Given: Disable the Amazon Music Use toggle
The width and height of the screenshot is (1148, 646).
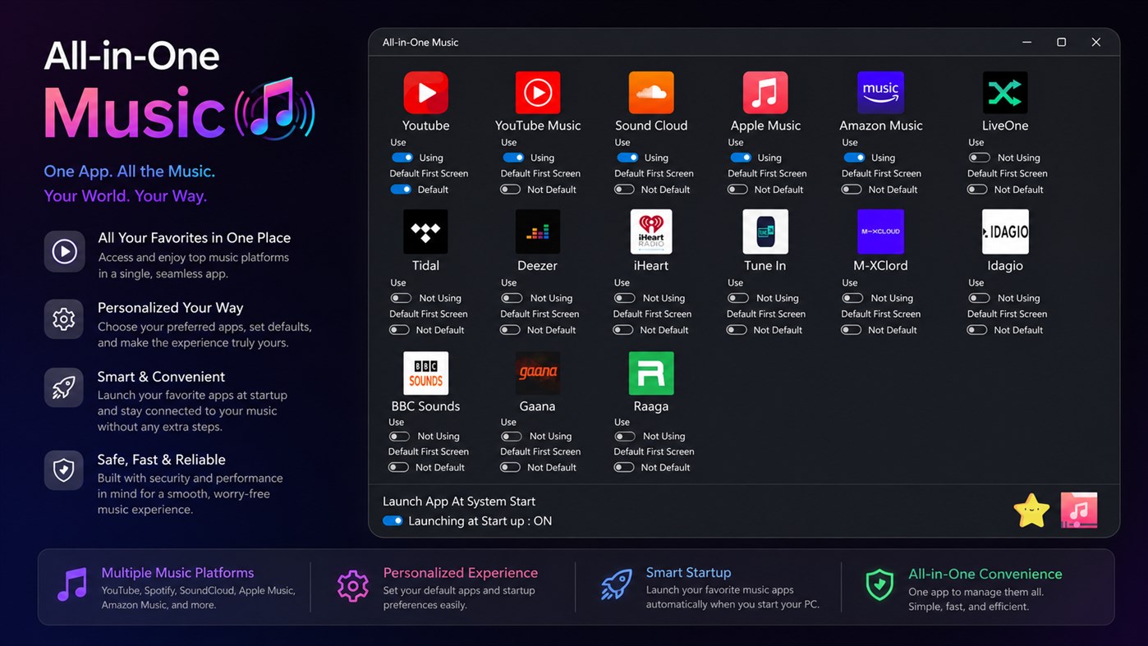Looking at the screenshot, I should [854, 158].
